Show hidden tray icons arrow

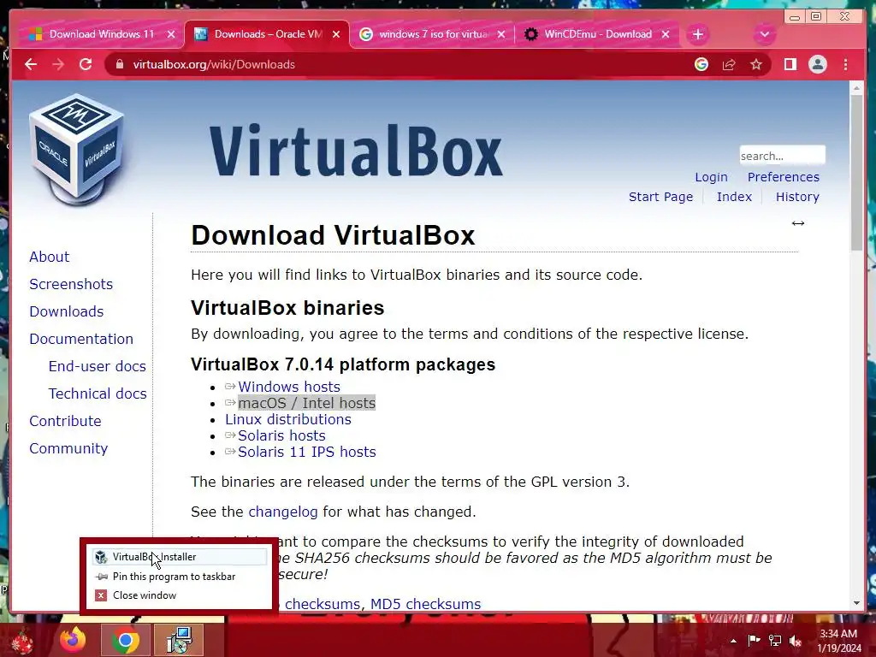point(733,641)
